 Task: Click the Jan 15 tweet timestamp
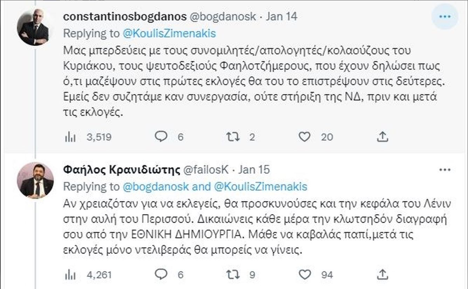(x=254, y=170)
